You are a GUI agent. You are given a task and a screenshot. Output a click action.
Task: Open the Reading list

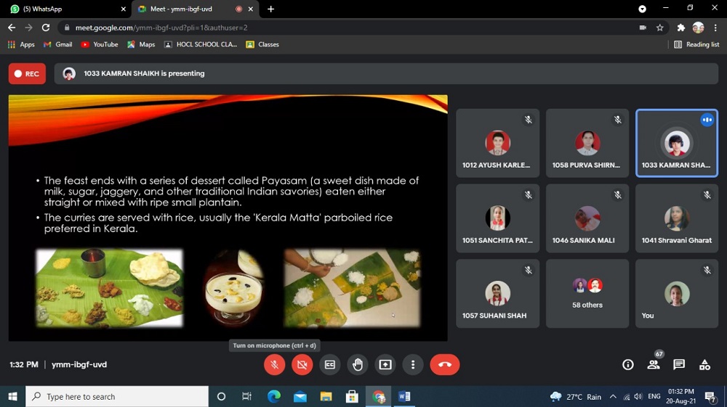coord(696,44)
